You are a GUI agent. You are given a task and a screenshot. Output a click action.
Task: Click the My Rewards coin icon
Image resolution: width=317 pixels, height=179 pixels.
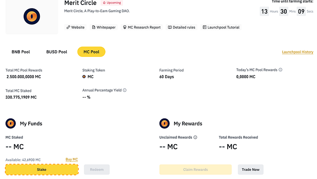click(164, 123)
